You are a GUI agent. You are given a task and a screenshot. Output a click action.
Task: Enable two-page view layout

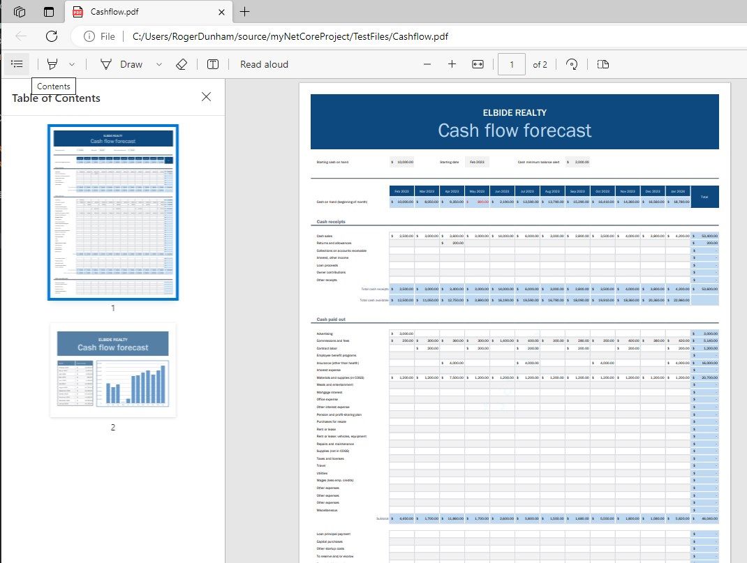click(602, 63)
